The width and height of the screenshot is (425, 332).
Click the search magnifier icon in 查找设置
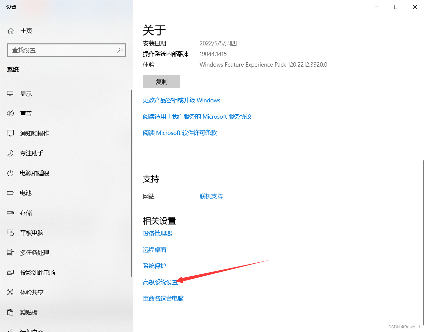click(120, 50)
